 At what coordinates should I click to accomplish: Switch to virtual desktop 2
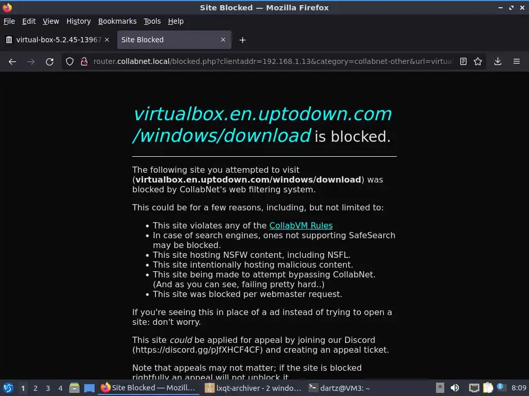coord(36,388)
